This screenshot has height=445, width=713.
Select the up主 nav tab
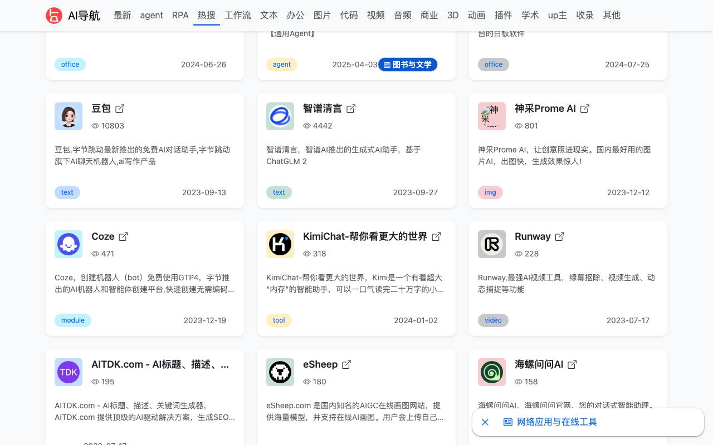coord(558,16)
